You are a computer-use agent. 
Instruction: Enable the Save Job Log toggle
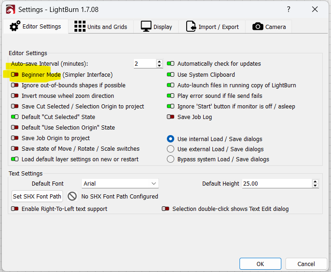pyautogui.click(x=171, y=117)
